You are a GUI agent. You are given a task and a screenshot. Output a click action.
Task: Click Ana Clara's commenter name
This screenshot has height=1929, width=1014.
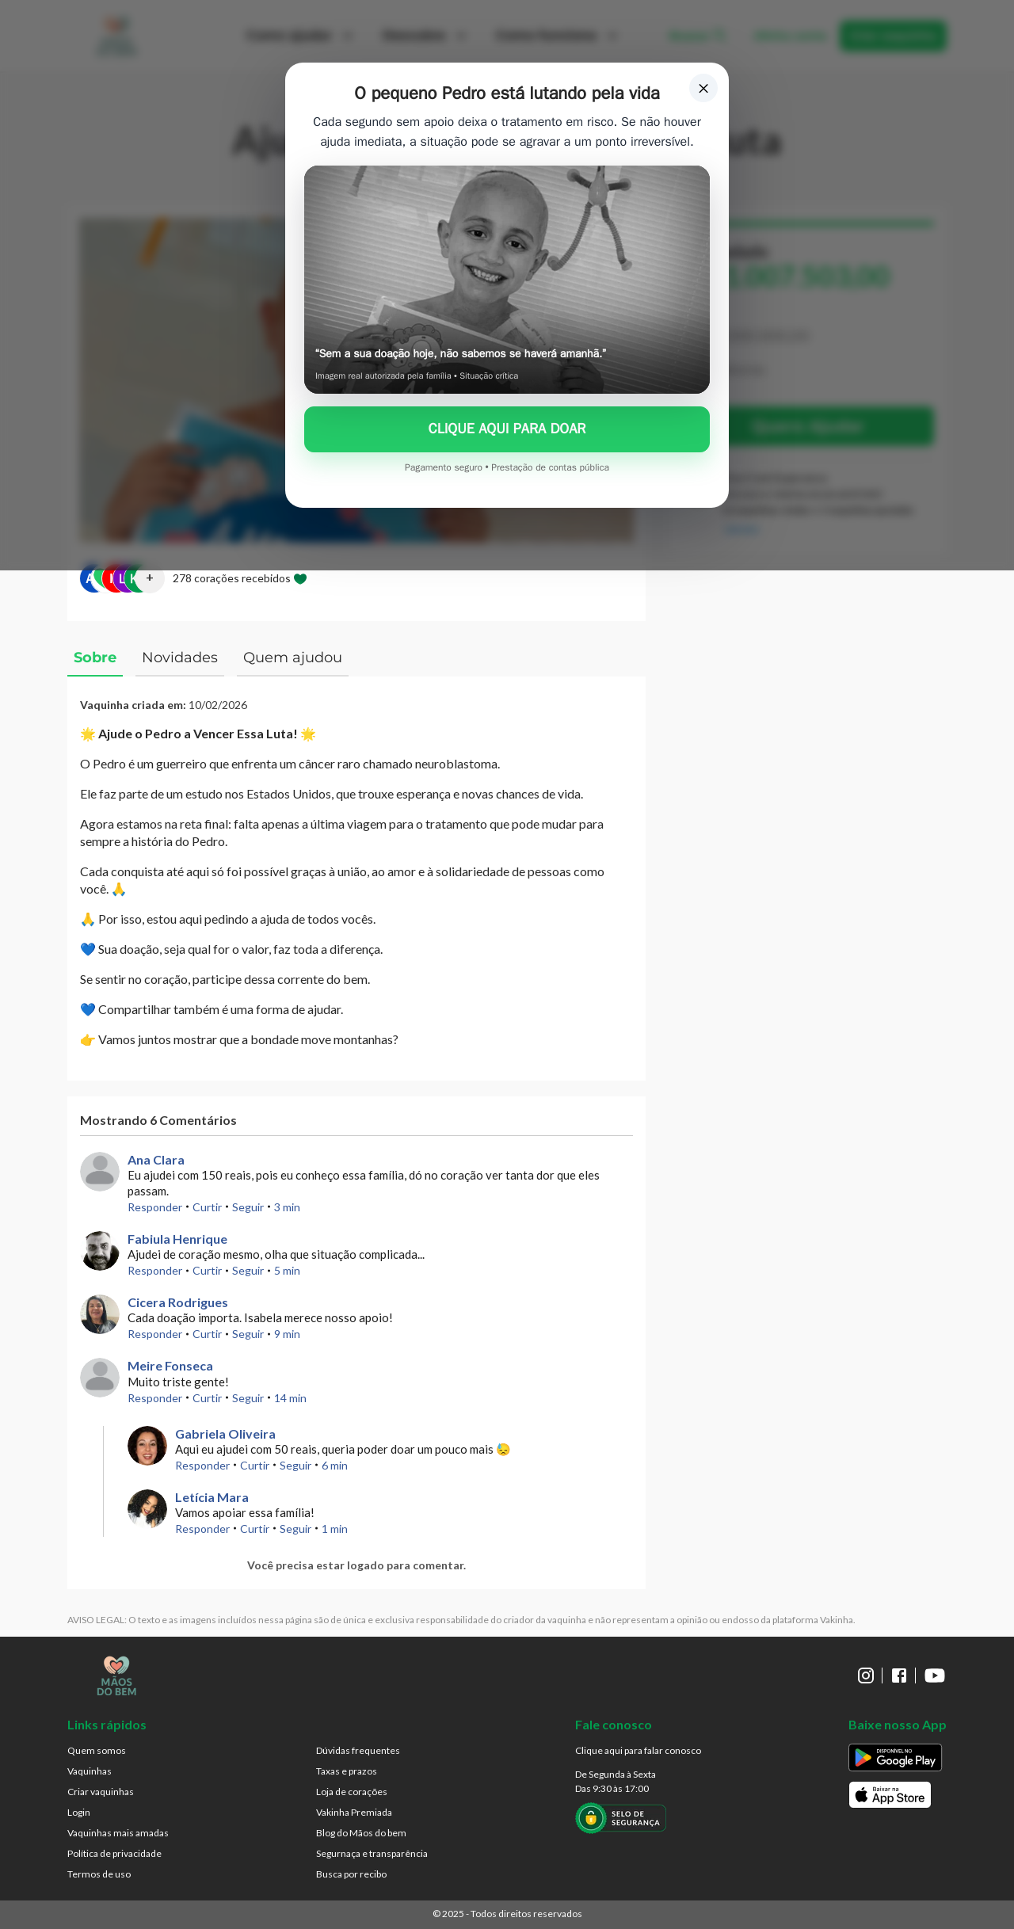click(x=156, y=1160)
